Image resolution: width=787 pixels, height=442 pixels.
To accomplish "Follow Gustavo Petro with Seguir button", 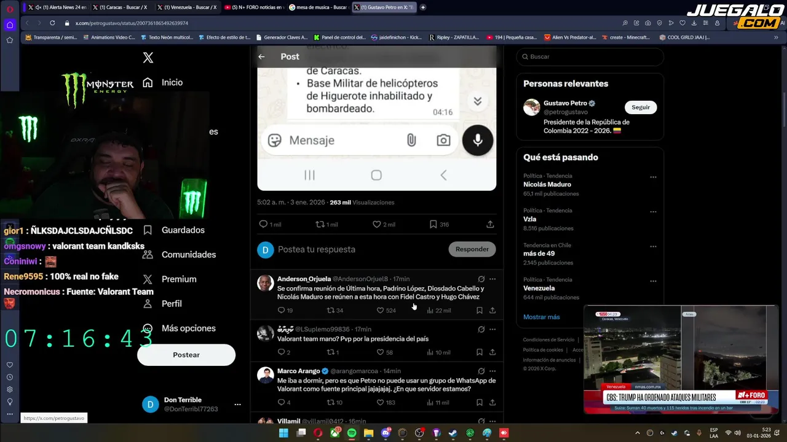I will (x=641, y=107).
